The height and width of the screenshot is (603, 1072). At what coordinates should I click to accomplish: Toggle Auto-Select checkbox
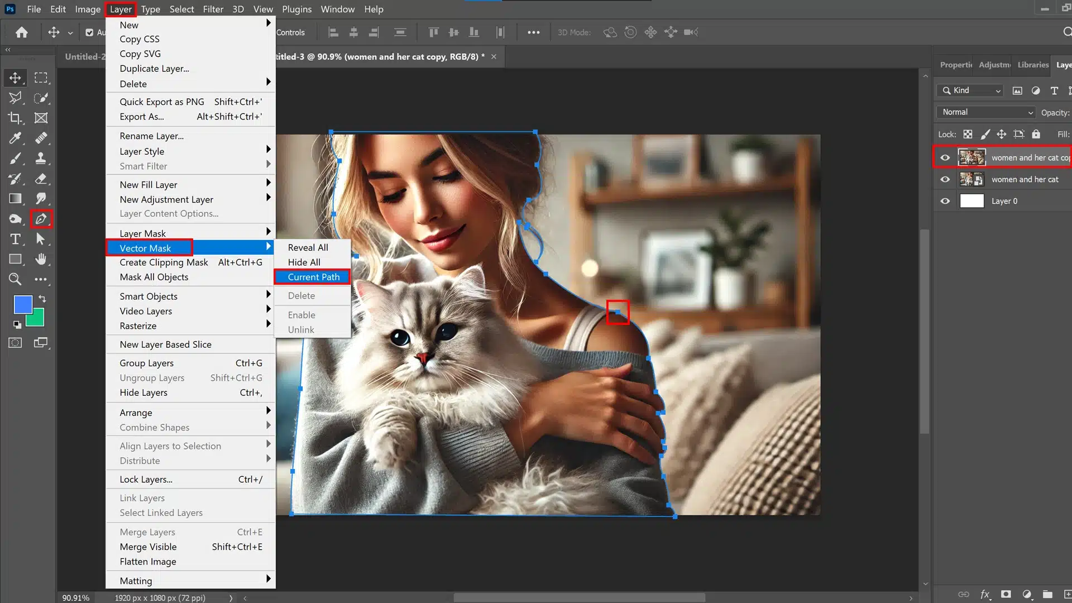pos(89,32)
